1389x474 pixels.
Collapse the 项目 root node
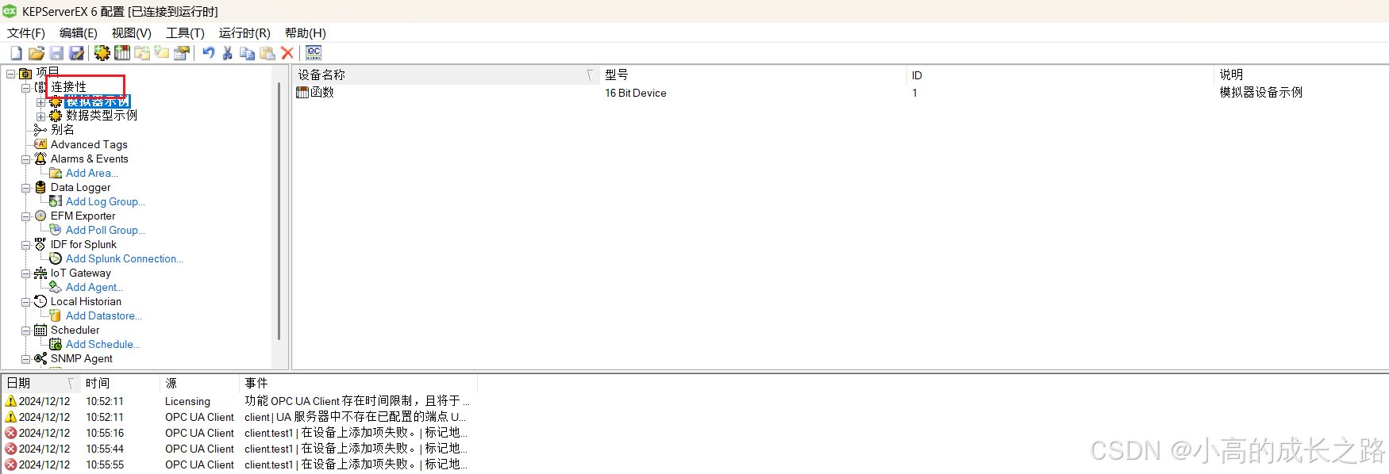coord(11,74)
